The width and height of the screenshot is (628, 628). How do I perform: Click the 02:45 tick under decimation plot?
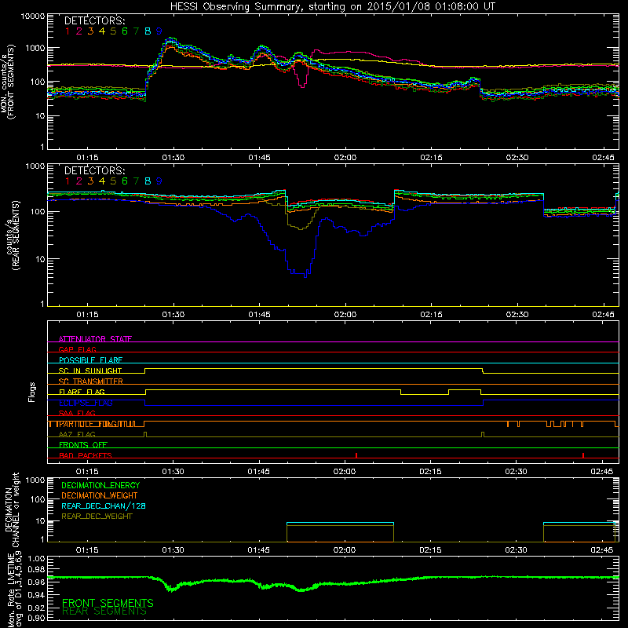point(602,550)
